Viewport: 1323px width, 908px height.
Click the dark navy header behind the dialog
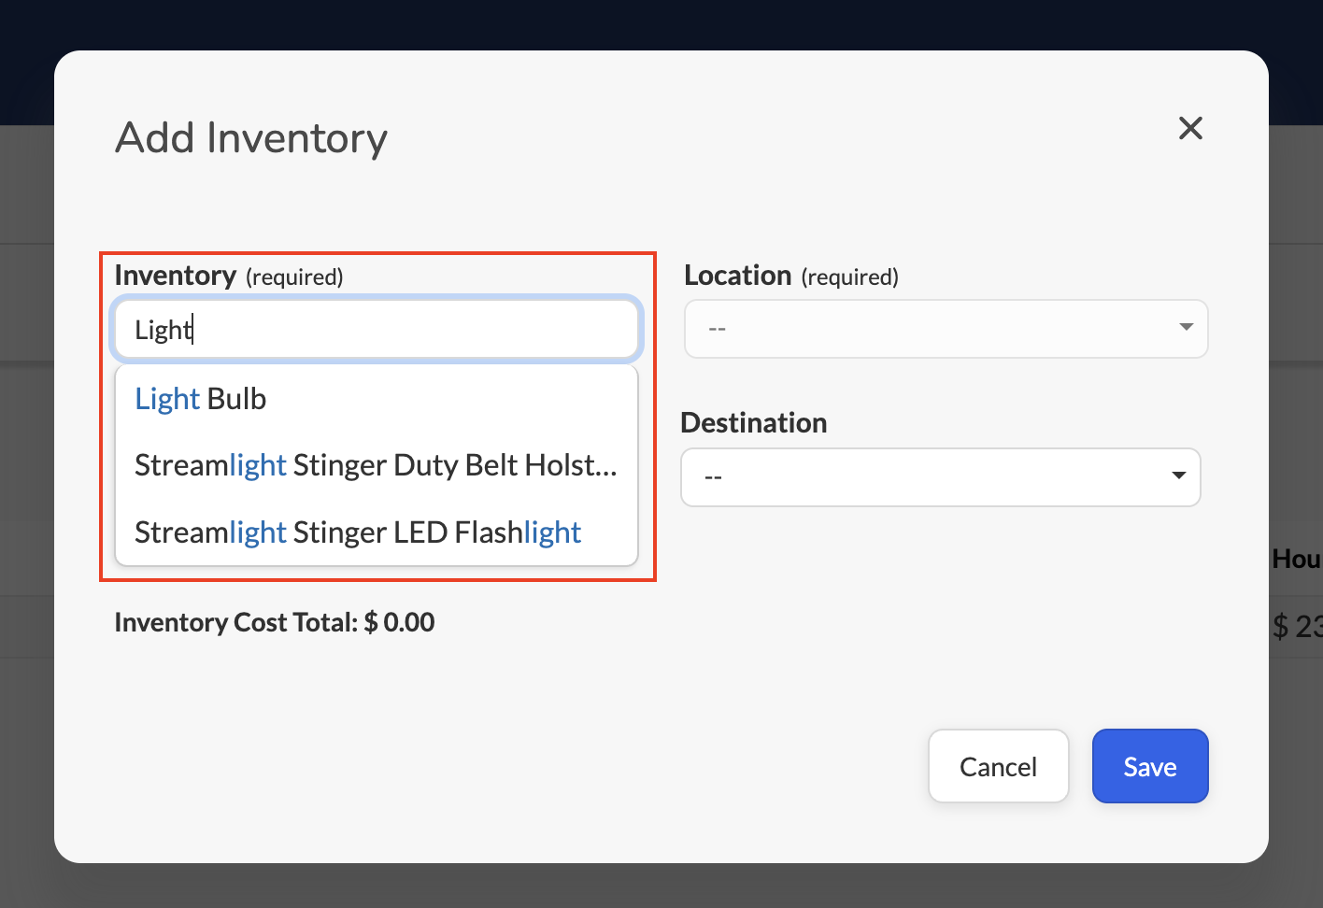tap(661, 24)
